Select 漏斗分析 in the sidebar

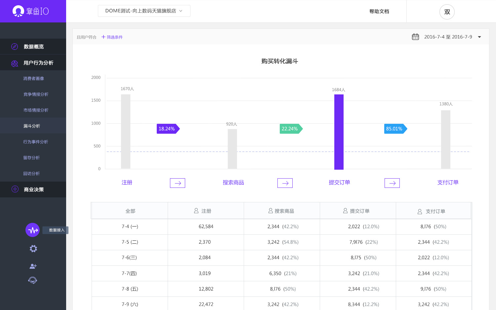coord(33,126)
